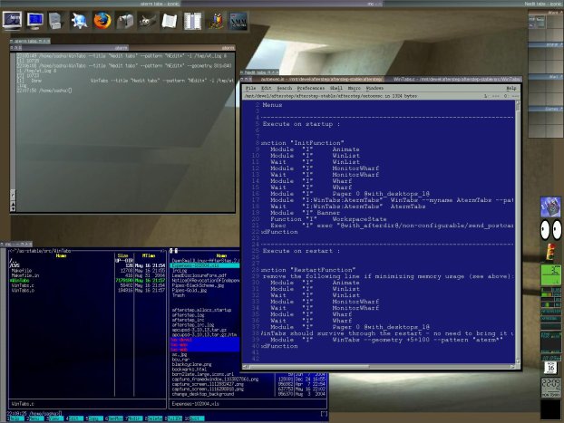Switch to the autoexec.in tab in NEdit tabs
564x423 pixels.
tap(318, 79)
